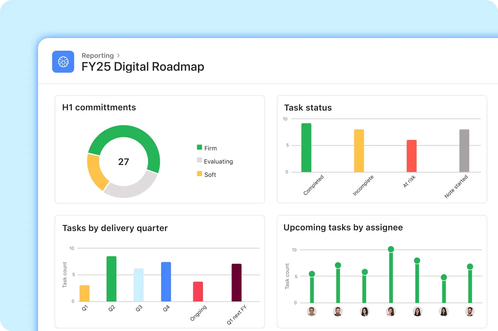Click the maroon Q1 next FY bar
Viewport: 498px width, 331px height.
click(x=237, y=282)
